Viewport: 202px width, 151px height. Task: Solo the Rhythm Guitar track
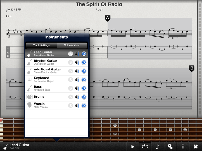tap(71, 62)
